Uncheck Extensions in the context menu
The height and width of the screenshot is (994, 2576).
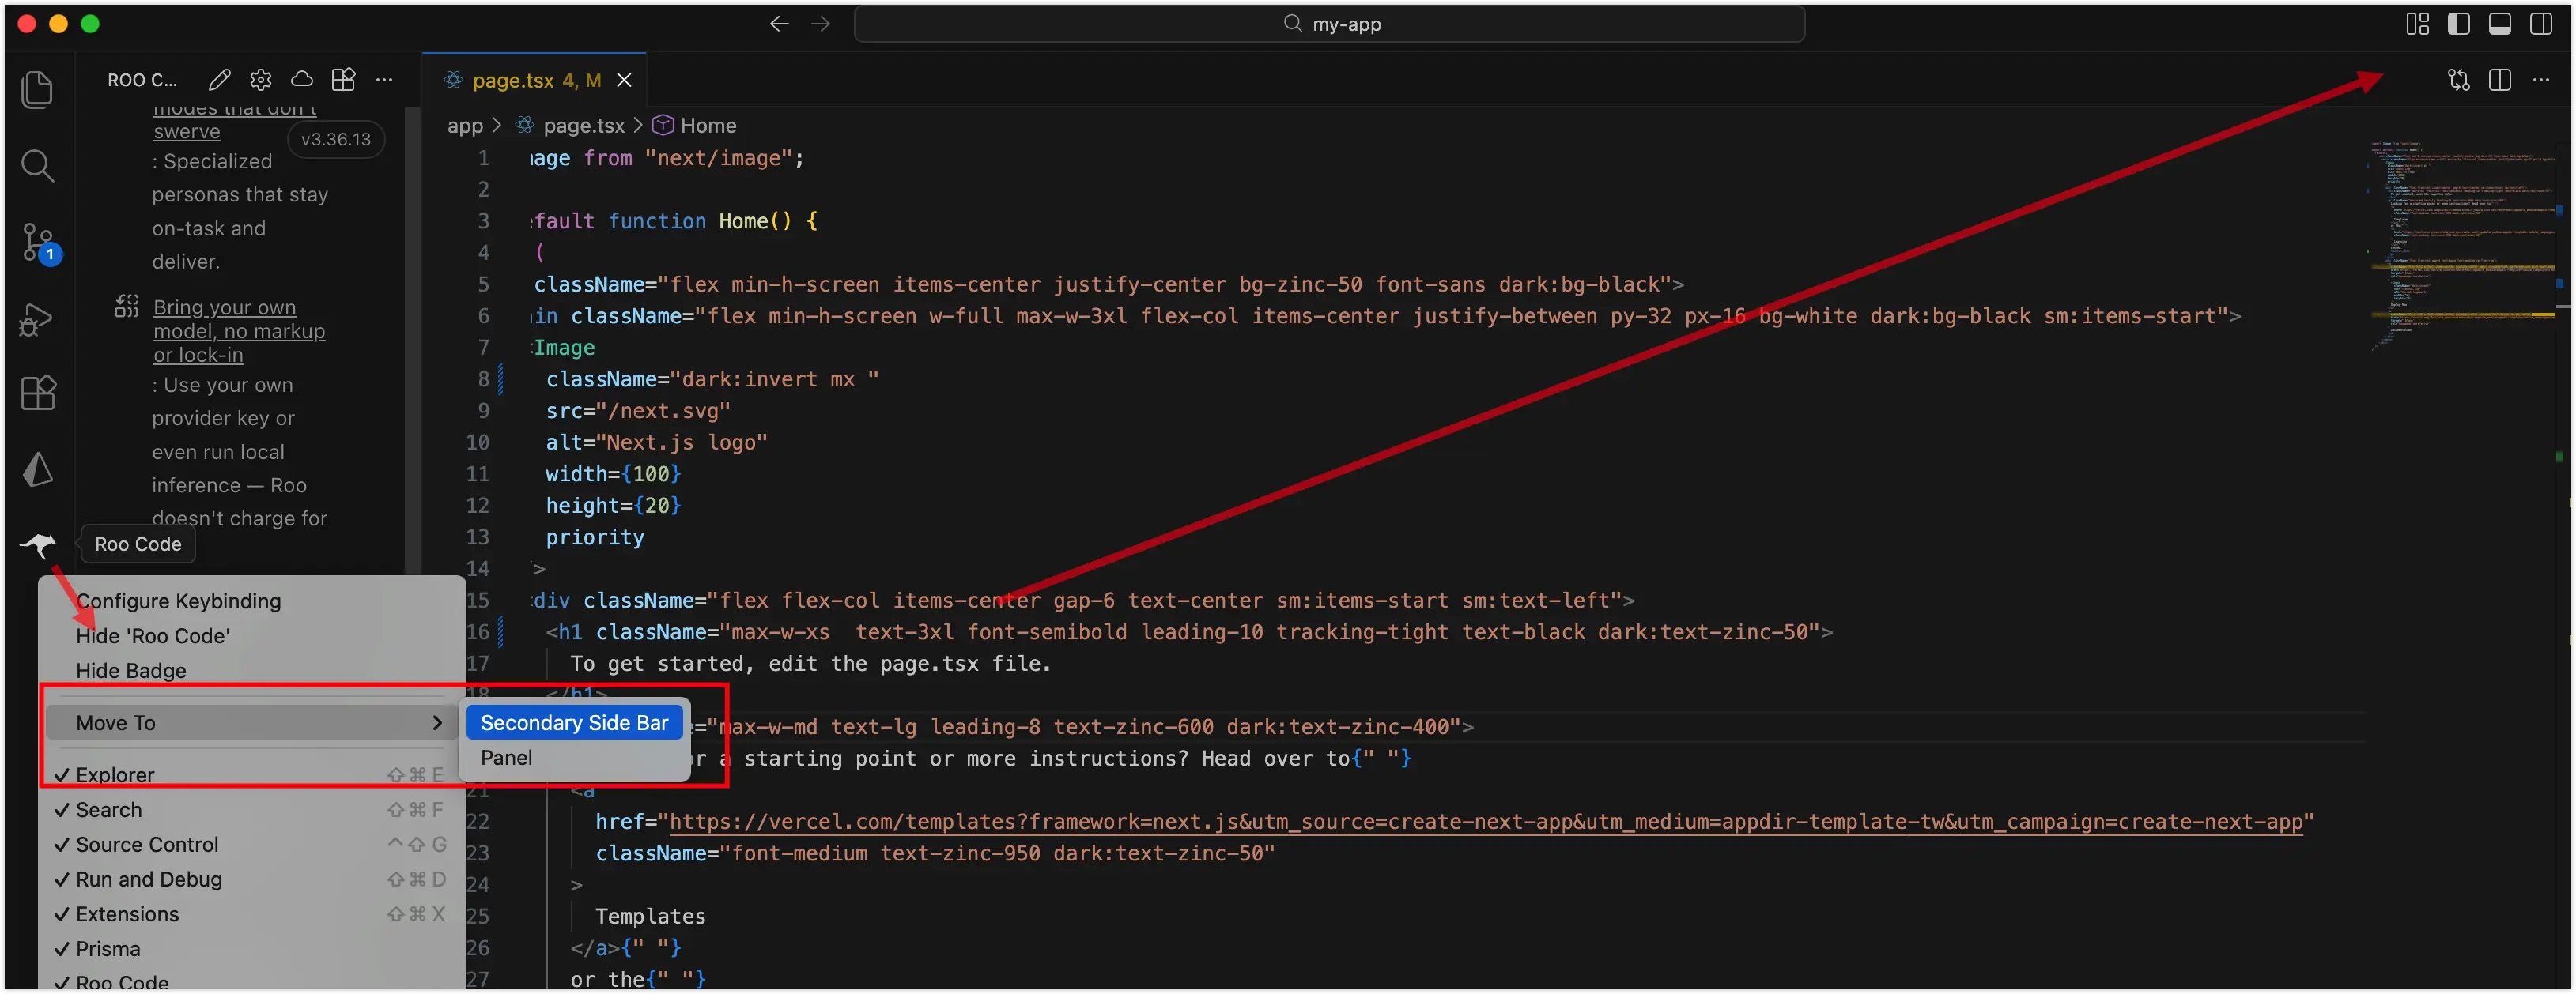coord(127,913)
